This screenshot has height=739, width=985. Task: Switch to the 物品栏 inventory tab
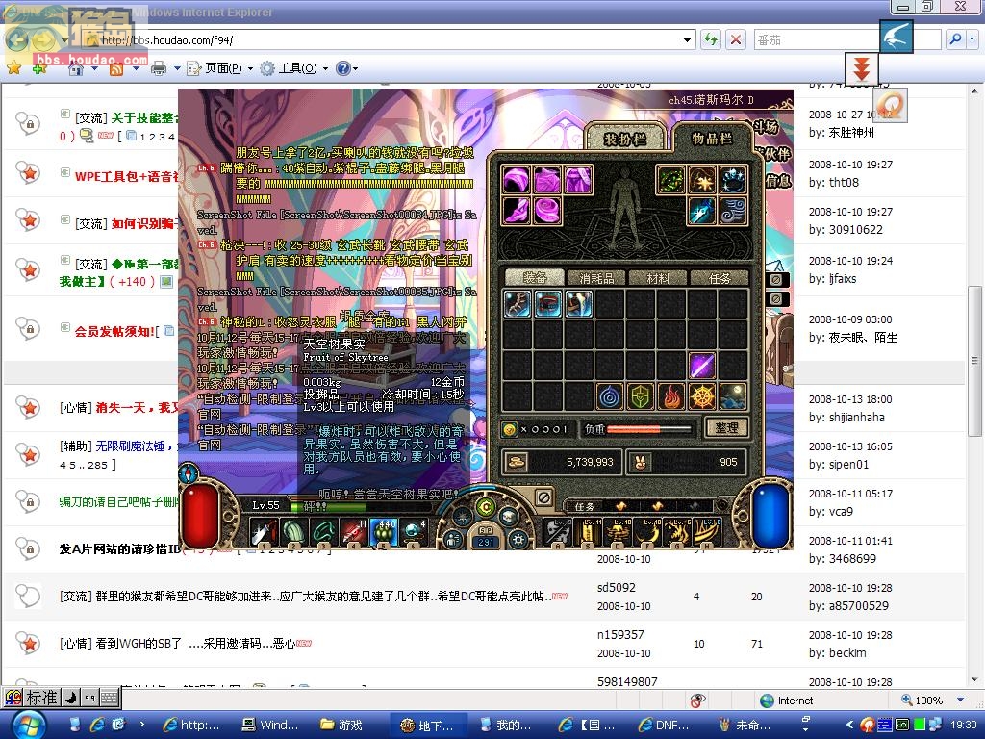pos(711,138)
